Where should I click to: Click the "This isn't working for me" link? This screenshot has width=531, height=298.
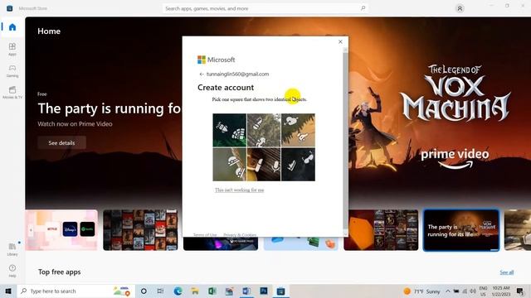[x=240, y=190]
